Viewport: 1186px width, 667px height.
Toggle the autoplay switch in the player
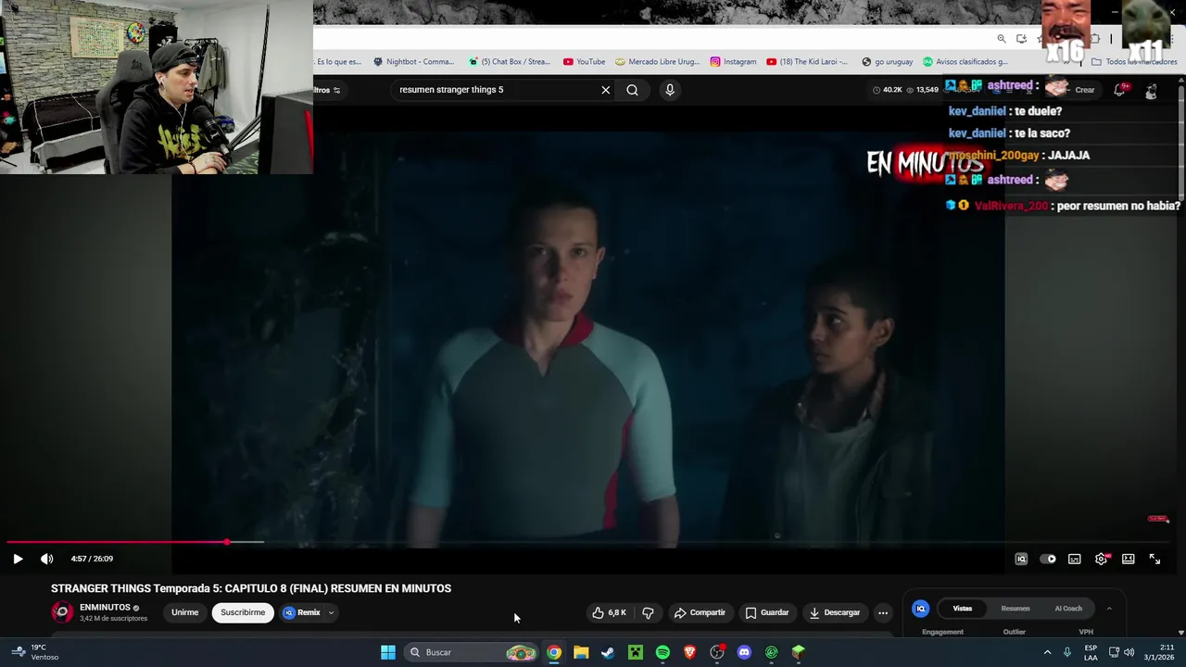coord(1048,559)
